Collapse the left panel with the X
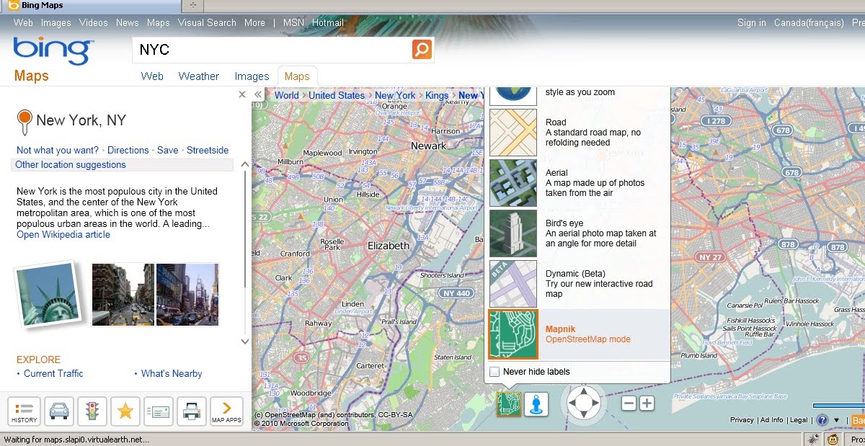The image size is (865, 446). 242,94
